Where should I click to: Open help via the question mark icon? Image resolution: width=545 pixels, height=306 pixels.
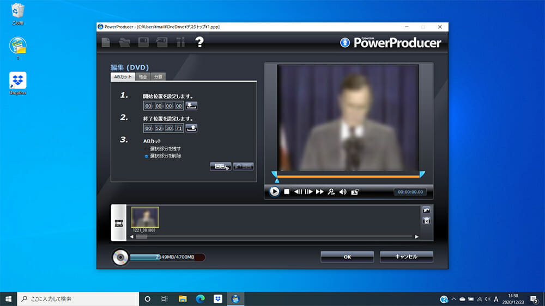pos(199,42)
